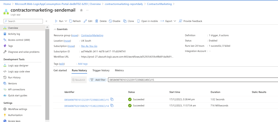Click Open in mobile button

click(147, 21)
